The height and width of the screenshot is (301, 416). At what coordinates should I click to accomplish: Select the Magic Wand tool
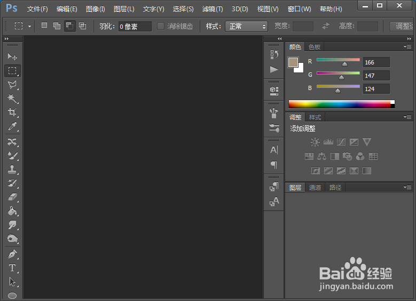[x=12, y=99]
